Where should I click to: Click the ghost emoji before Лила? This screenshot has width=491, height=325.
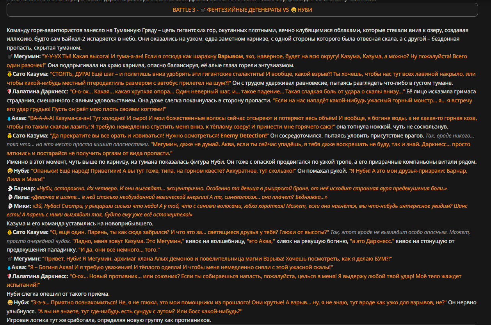9,197
